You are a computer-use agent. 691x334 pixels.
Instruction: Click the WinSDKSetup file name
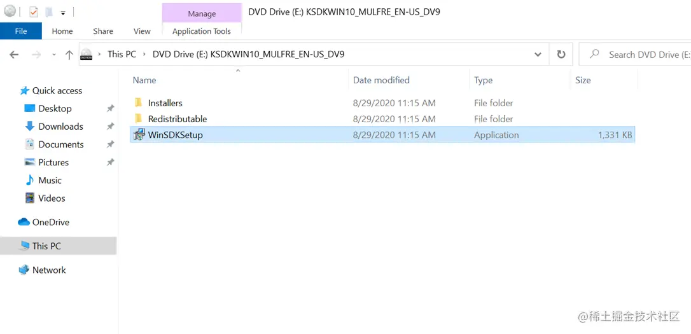click(176, 135)
